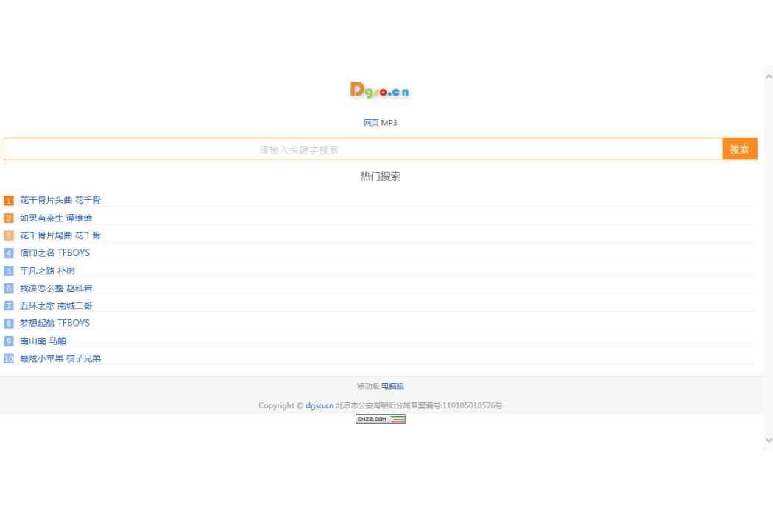Click the scrollbar down arrow
The width and height of the screenshot is (773, 515).
pyautogui.click(x=768, y=440)
